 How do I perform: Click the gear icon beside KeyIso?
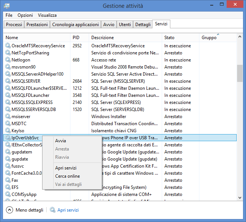(x=8, y=130)
